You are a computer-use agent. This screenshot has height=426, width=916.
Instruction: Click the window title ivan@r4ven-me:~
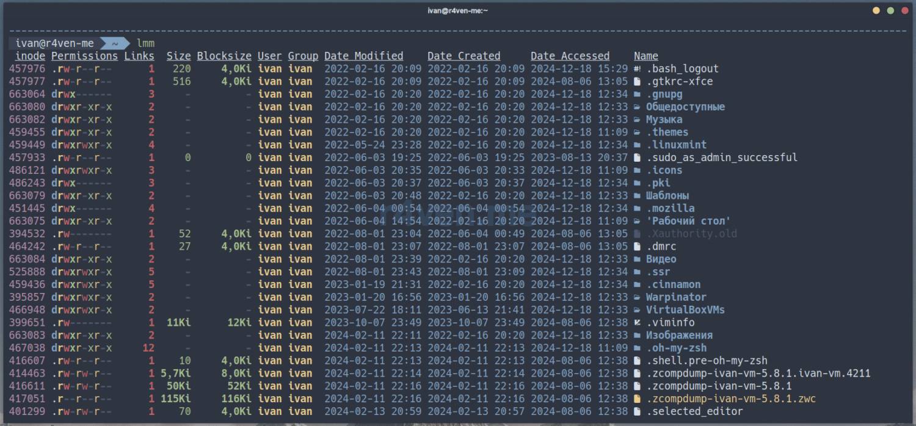(x=457, y=10)
